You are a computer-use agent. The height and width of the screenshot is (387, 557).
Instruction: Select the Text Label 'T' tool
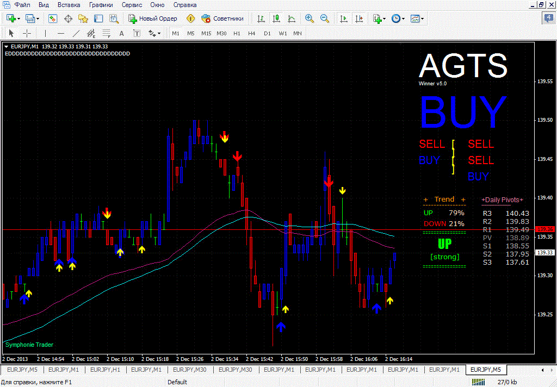pyautogui.click(x=137, y=33)
